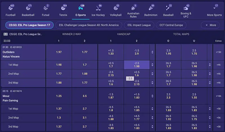Viewport: 225px width, 132px height.
Task: Click the 'ID 4019674' match identifier
Action: click(16, 91)
